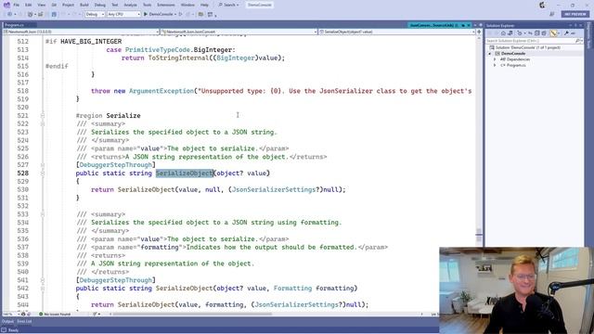Open the Newtonsoft.Json project navigation dropdown
Image resolution: width=594 pixels, height=334 pixels.
tap(81, 32)
